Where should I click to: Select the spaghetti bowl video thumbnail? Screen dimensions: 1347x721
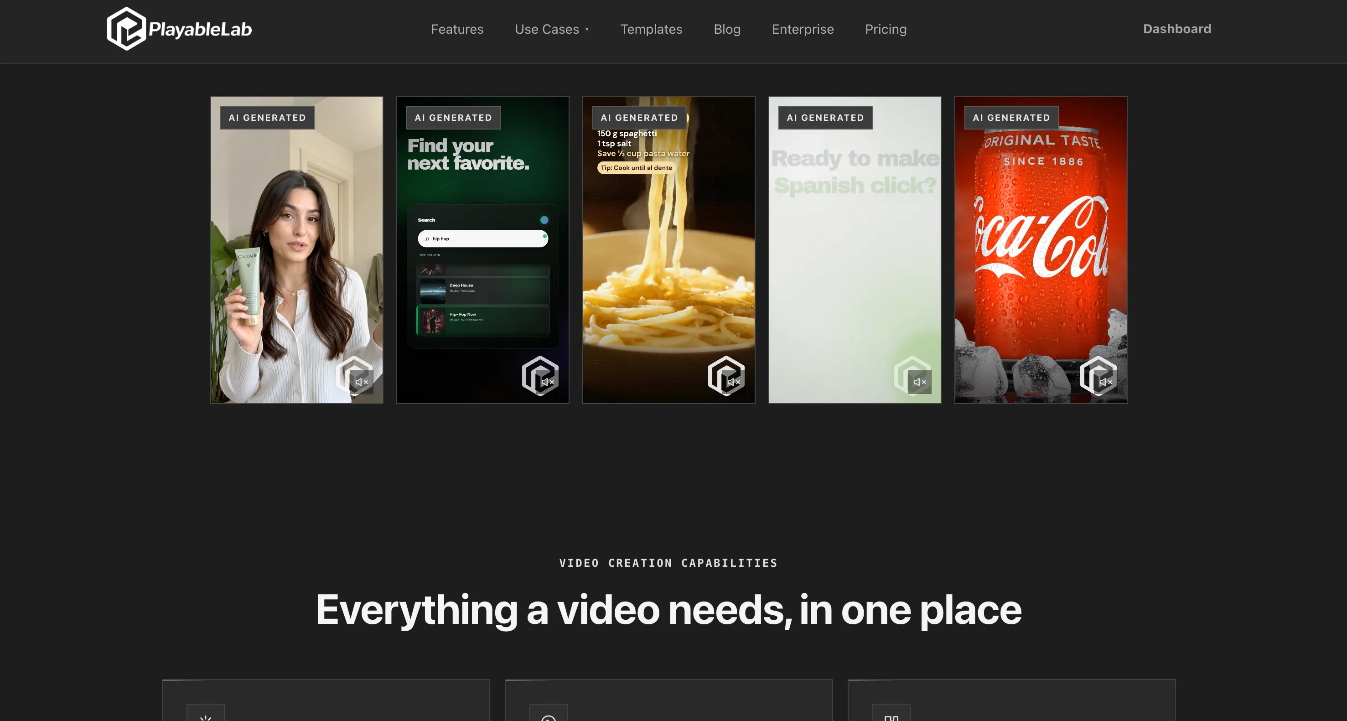pyautogui.click(x=669, y=250)
